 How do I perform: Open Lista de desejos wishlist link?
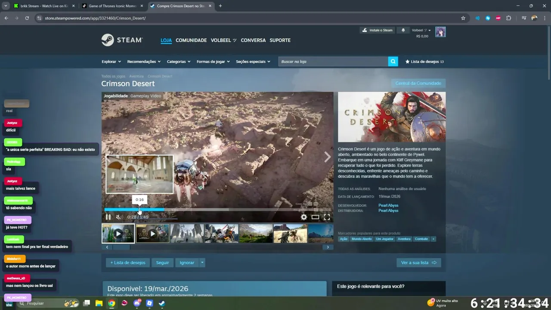point(424,62)
